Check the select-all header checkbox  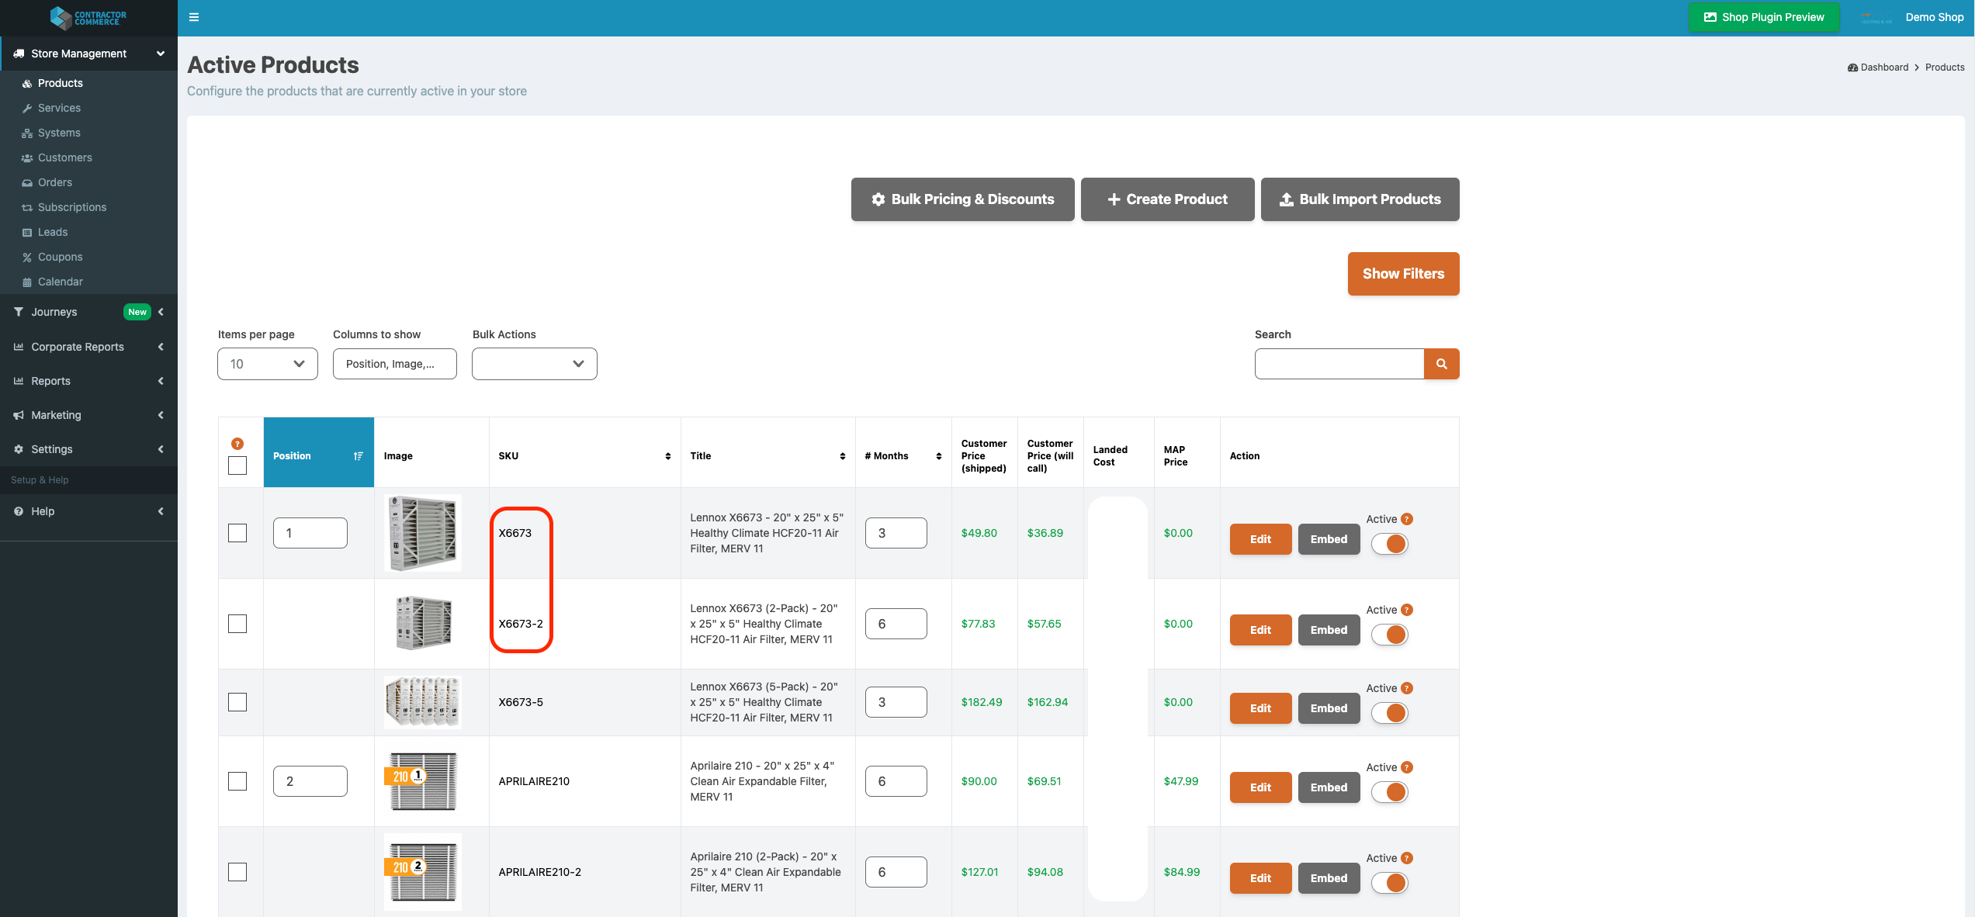(x=237, y=465)
